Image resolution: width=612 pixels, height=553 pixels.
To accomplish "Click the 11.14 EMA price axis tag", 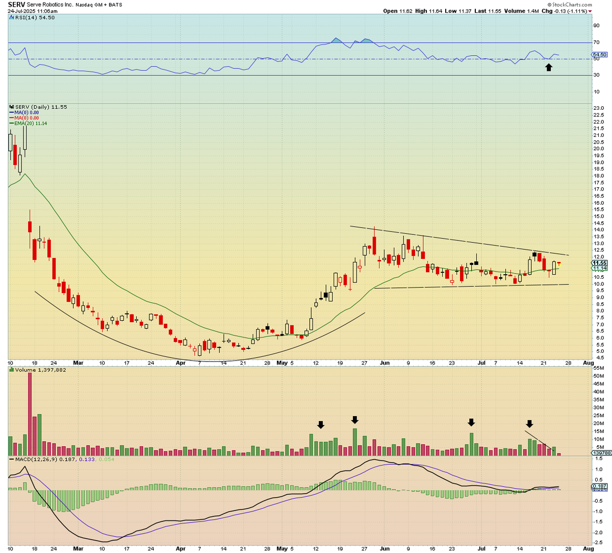I will (x=600, y=269).
